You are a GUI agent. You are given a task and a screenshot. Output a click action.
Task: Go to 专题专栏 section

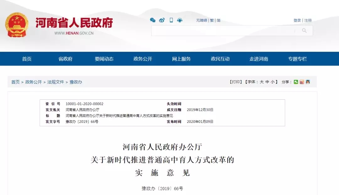coord(298,59)
